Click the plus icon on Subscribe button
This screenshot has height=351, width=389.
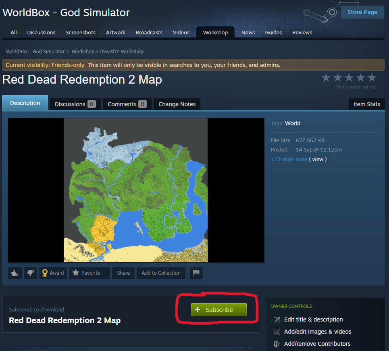tap(197, 309)
